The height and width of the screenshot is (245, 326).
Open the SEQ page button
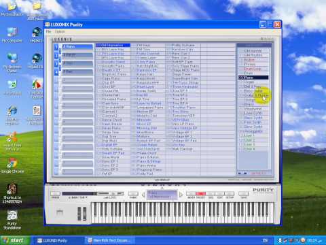click(210, 193)
